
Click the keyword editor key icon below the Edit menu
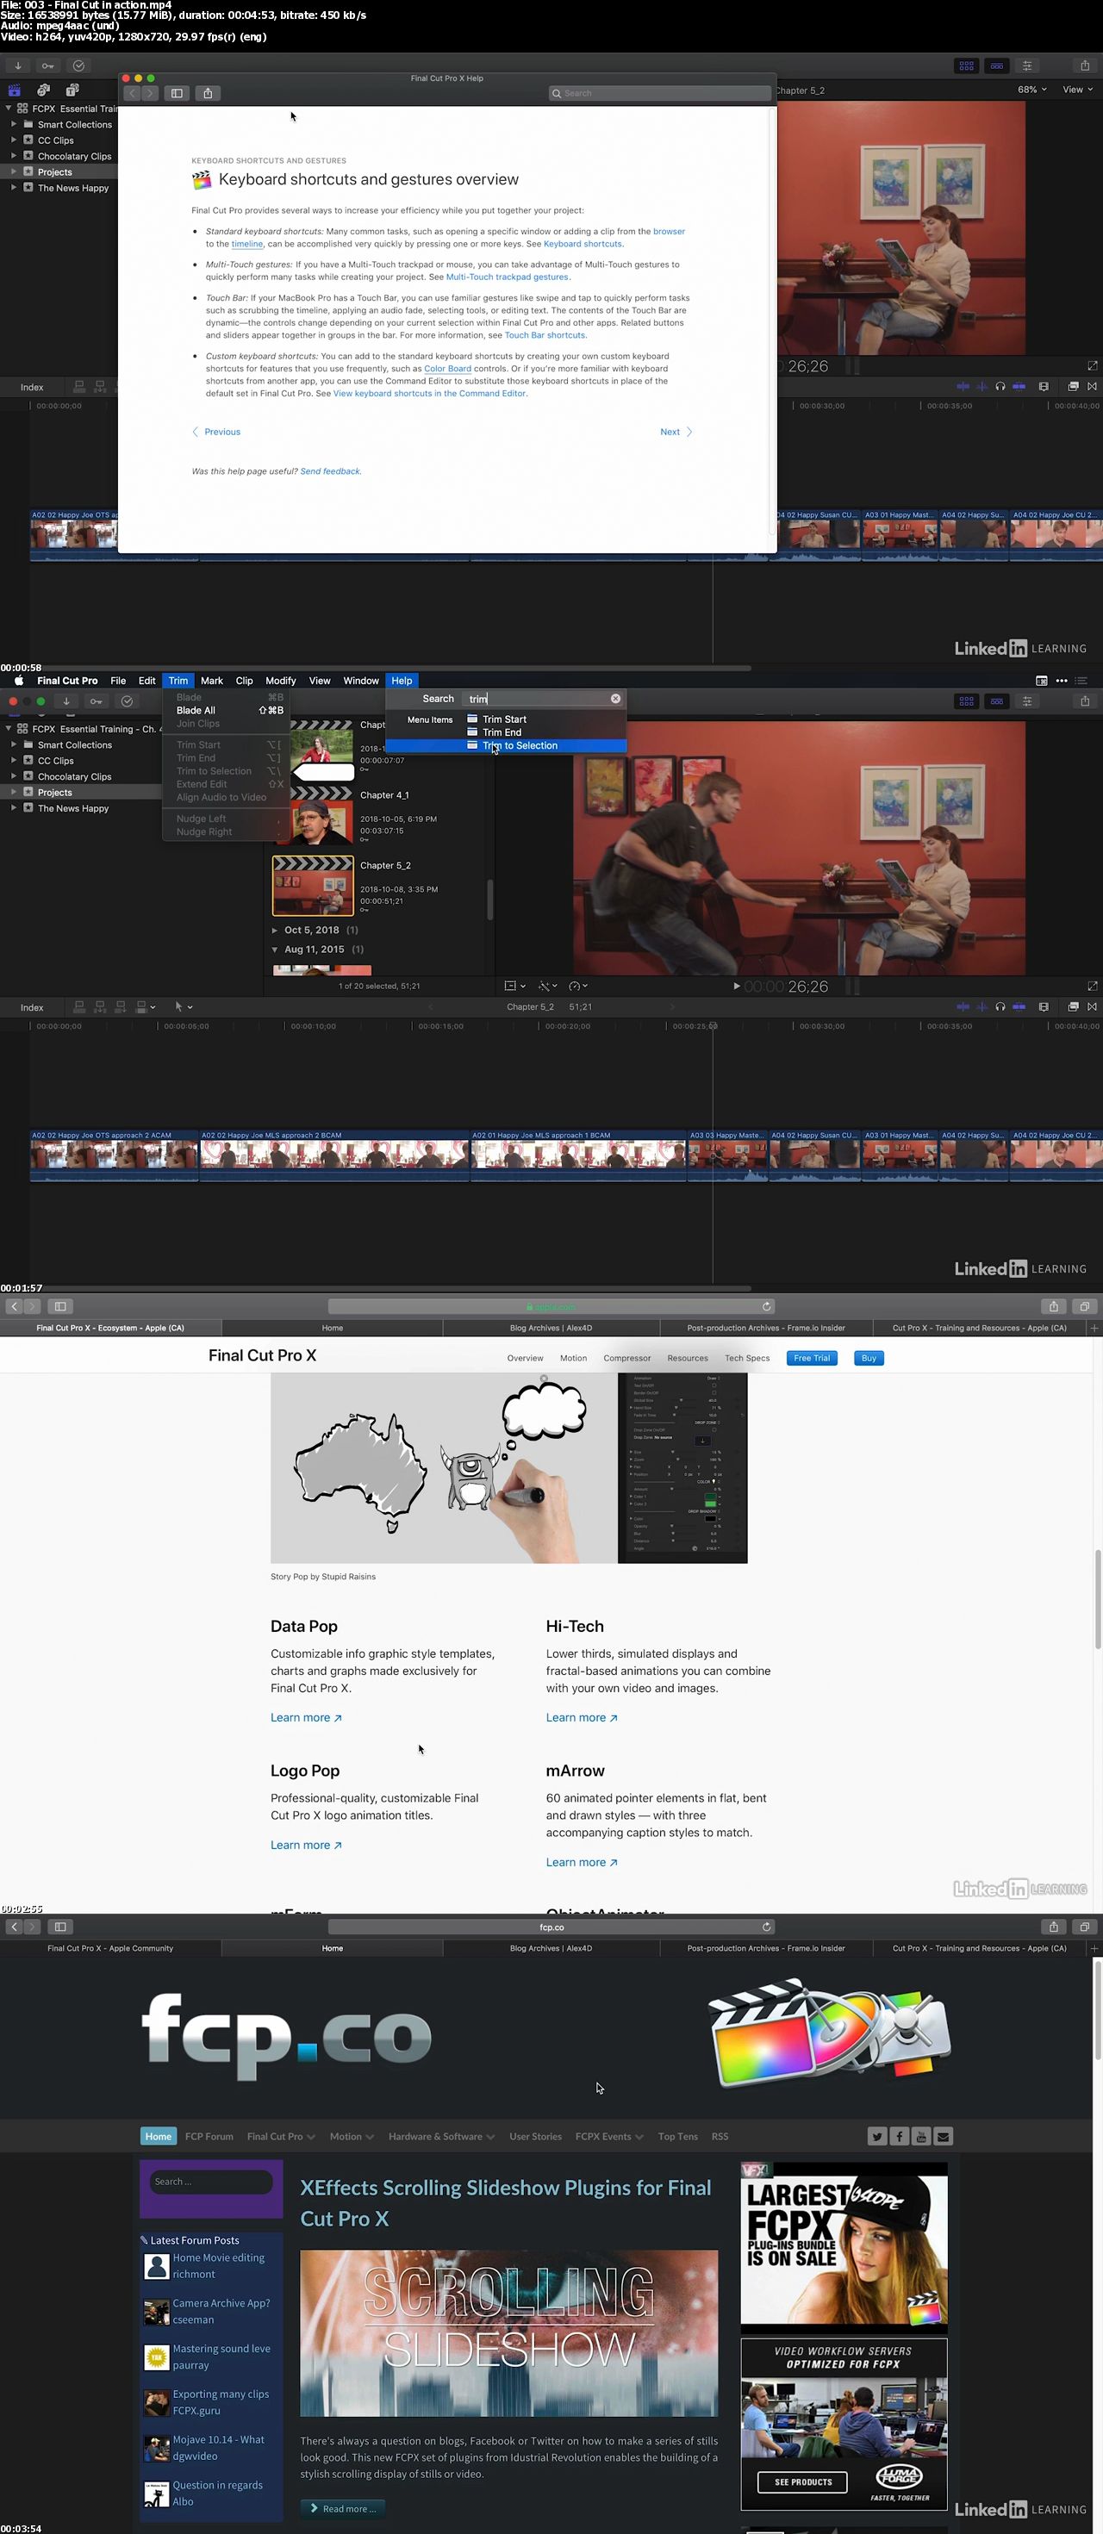tap(97, 701)
